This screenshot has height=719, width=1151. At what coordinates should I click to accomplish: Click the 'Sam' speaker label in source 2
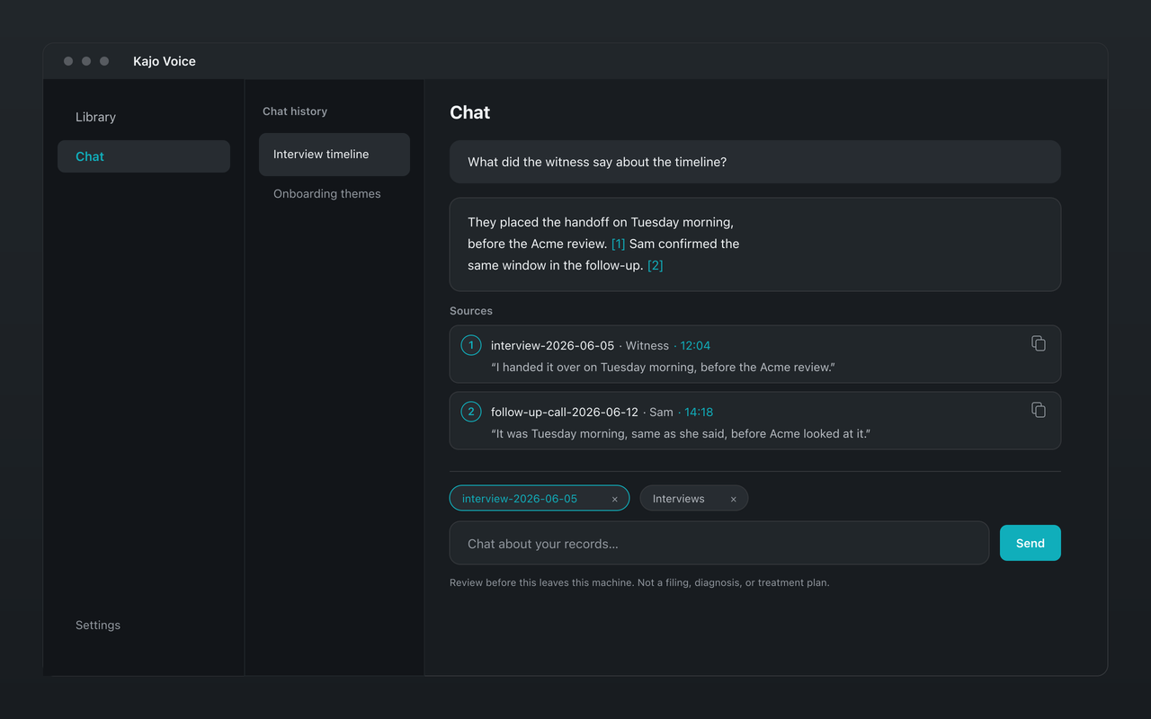click(661, 412)
